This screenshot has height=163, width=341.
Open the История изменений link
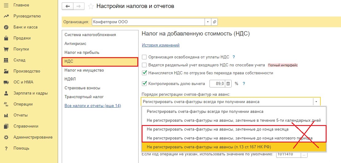(161, 45)
